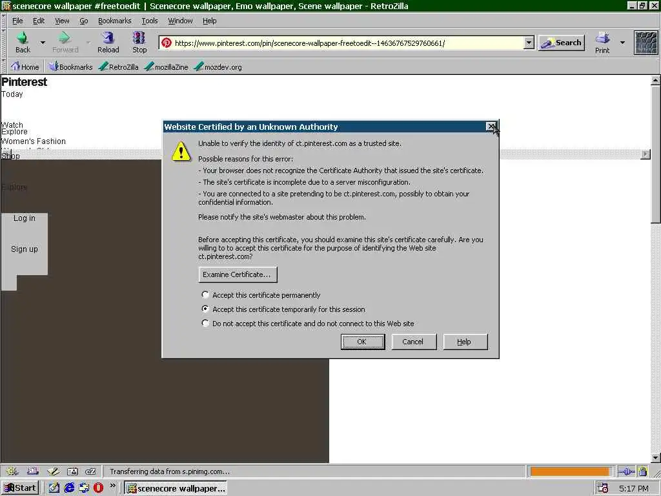661x496 pixels.
Task: Confirm the dialog with OK
Action: click(363, 342)
